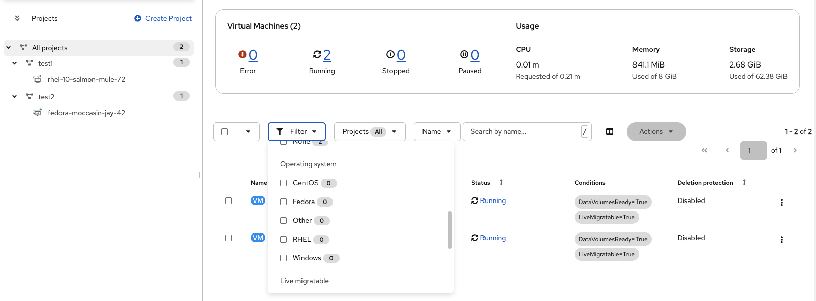Enable the Fedora filter checkbox

284,202
